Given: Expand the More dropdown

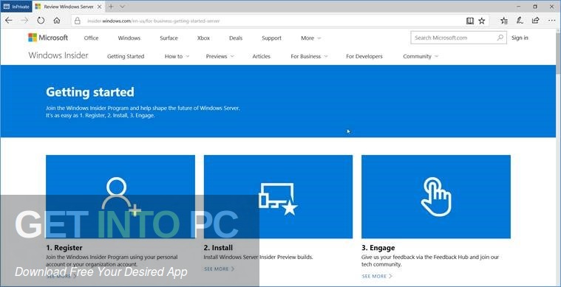Looking at the screenshot, I should coord(310,38).
